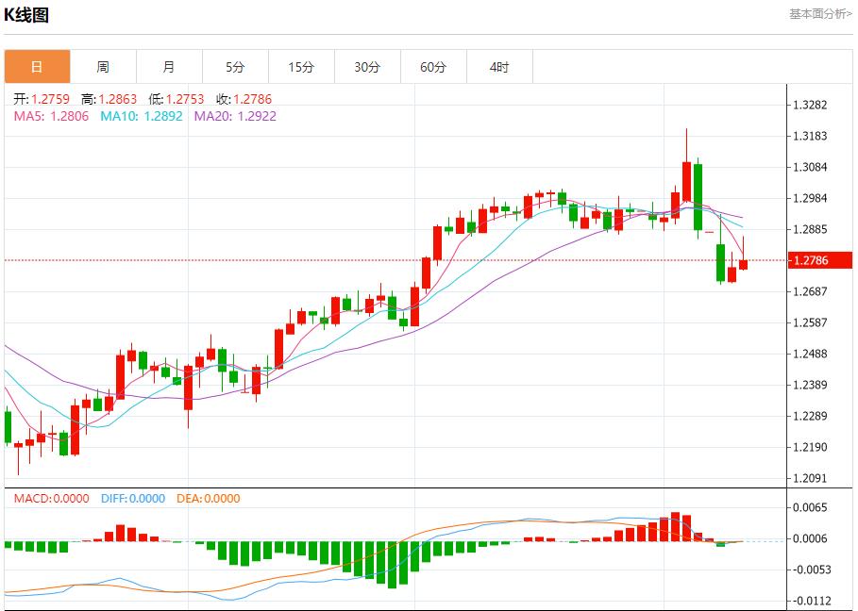Switch to the 日 (daily) chart tab

coord(37,67)
